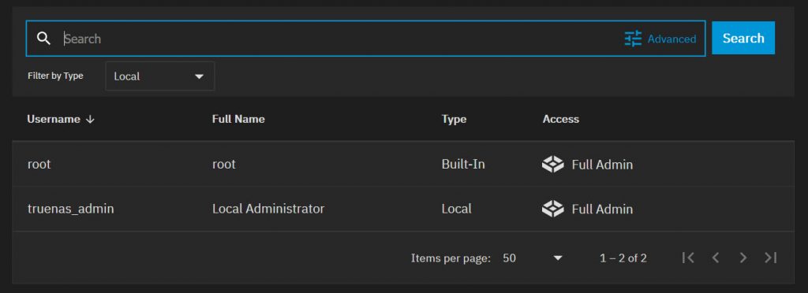The height and width of the screenshot is (293, 808).
Task: Click Full Admin text in truenas_admin row
Action: (x=602, y=209)
